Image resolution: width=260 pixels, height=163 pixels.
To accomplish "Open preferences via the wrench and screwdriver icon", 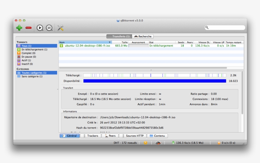I will 60,28.
